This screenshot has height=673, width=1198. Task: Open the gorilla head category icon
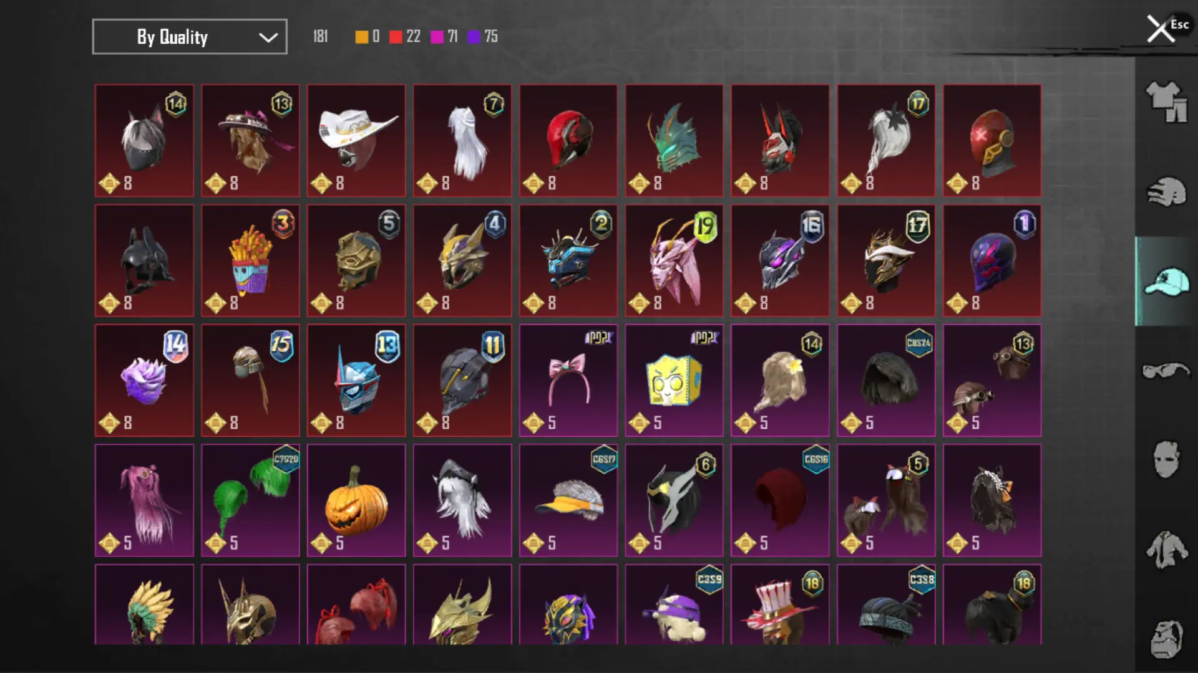pos(1166,639)
